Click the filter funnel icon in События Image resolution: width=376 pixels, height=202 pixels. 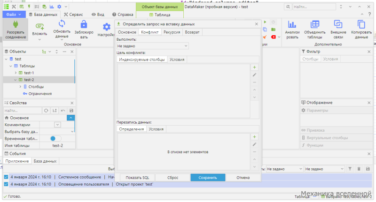(x=350, y=169)
